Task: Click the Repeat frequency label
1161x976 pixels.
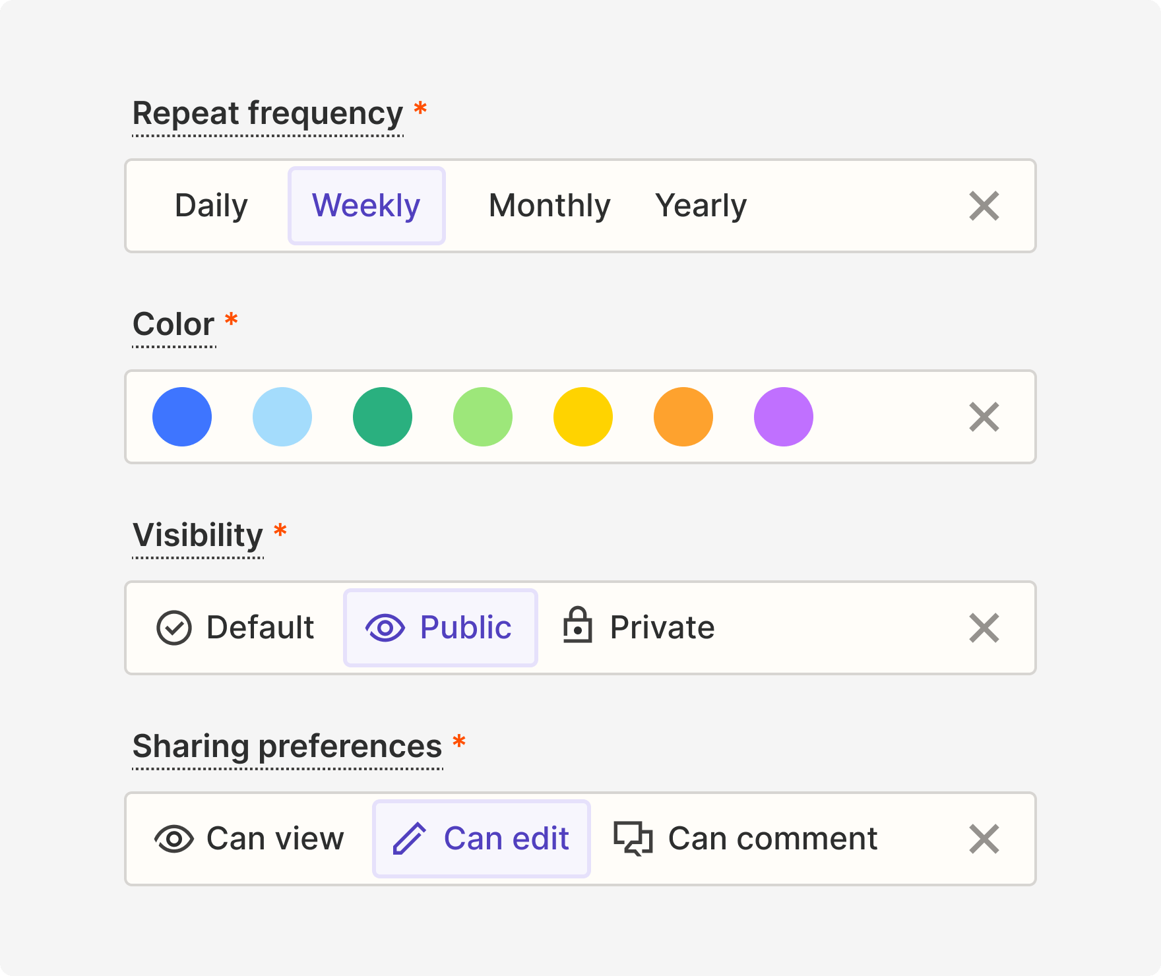Action: (267, 113)
